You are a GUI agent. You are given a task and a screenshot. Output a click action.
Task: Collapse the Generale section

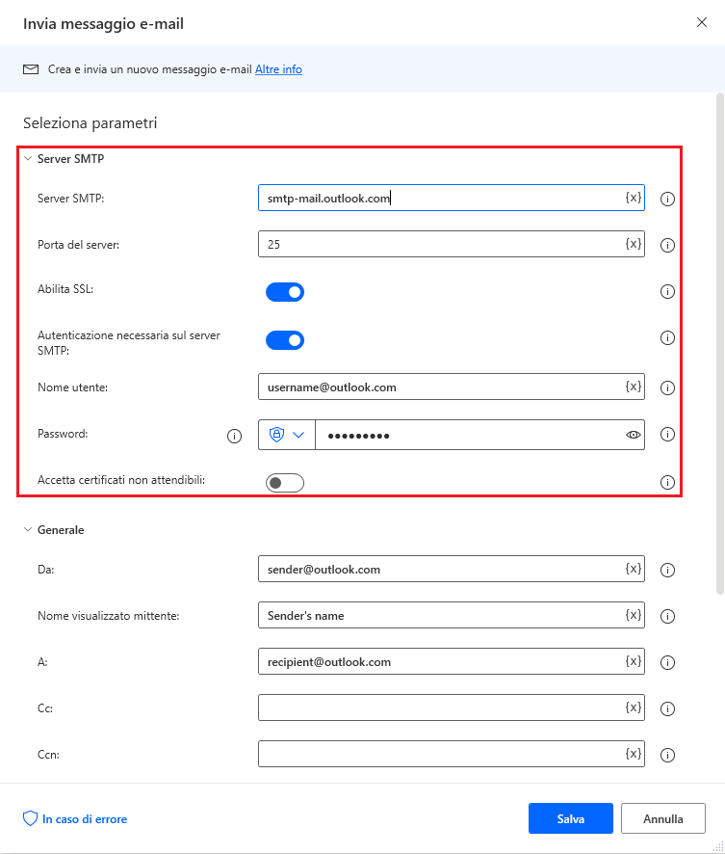[28, 529]
